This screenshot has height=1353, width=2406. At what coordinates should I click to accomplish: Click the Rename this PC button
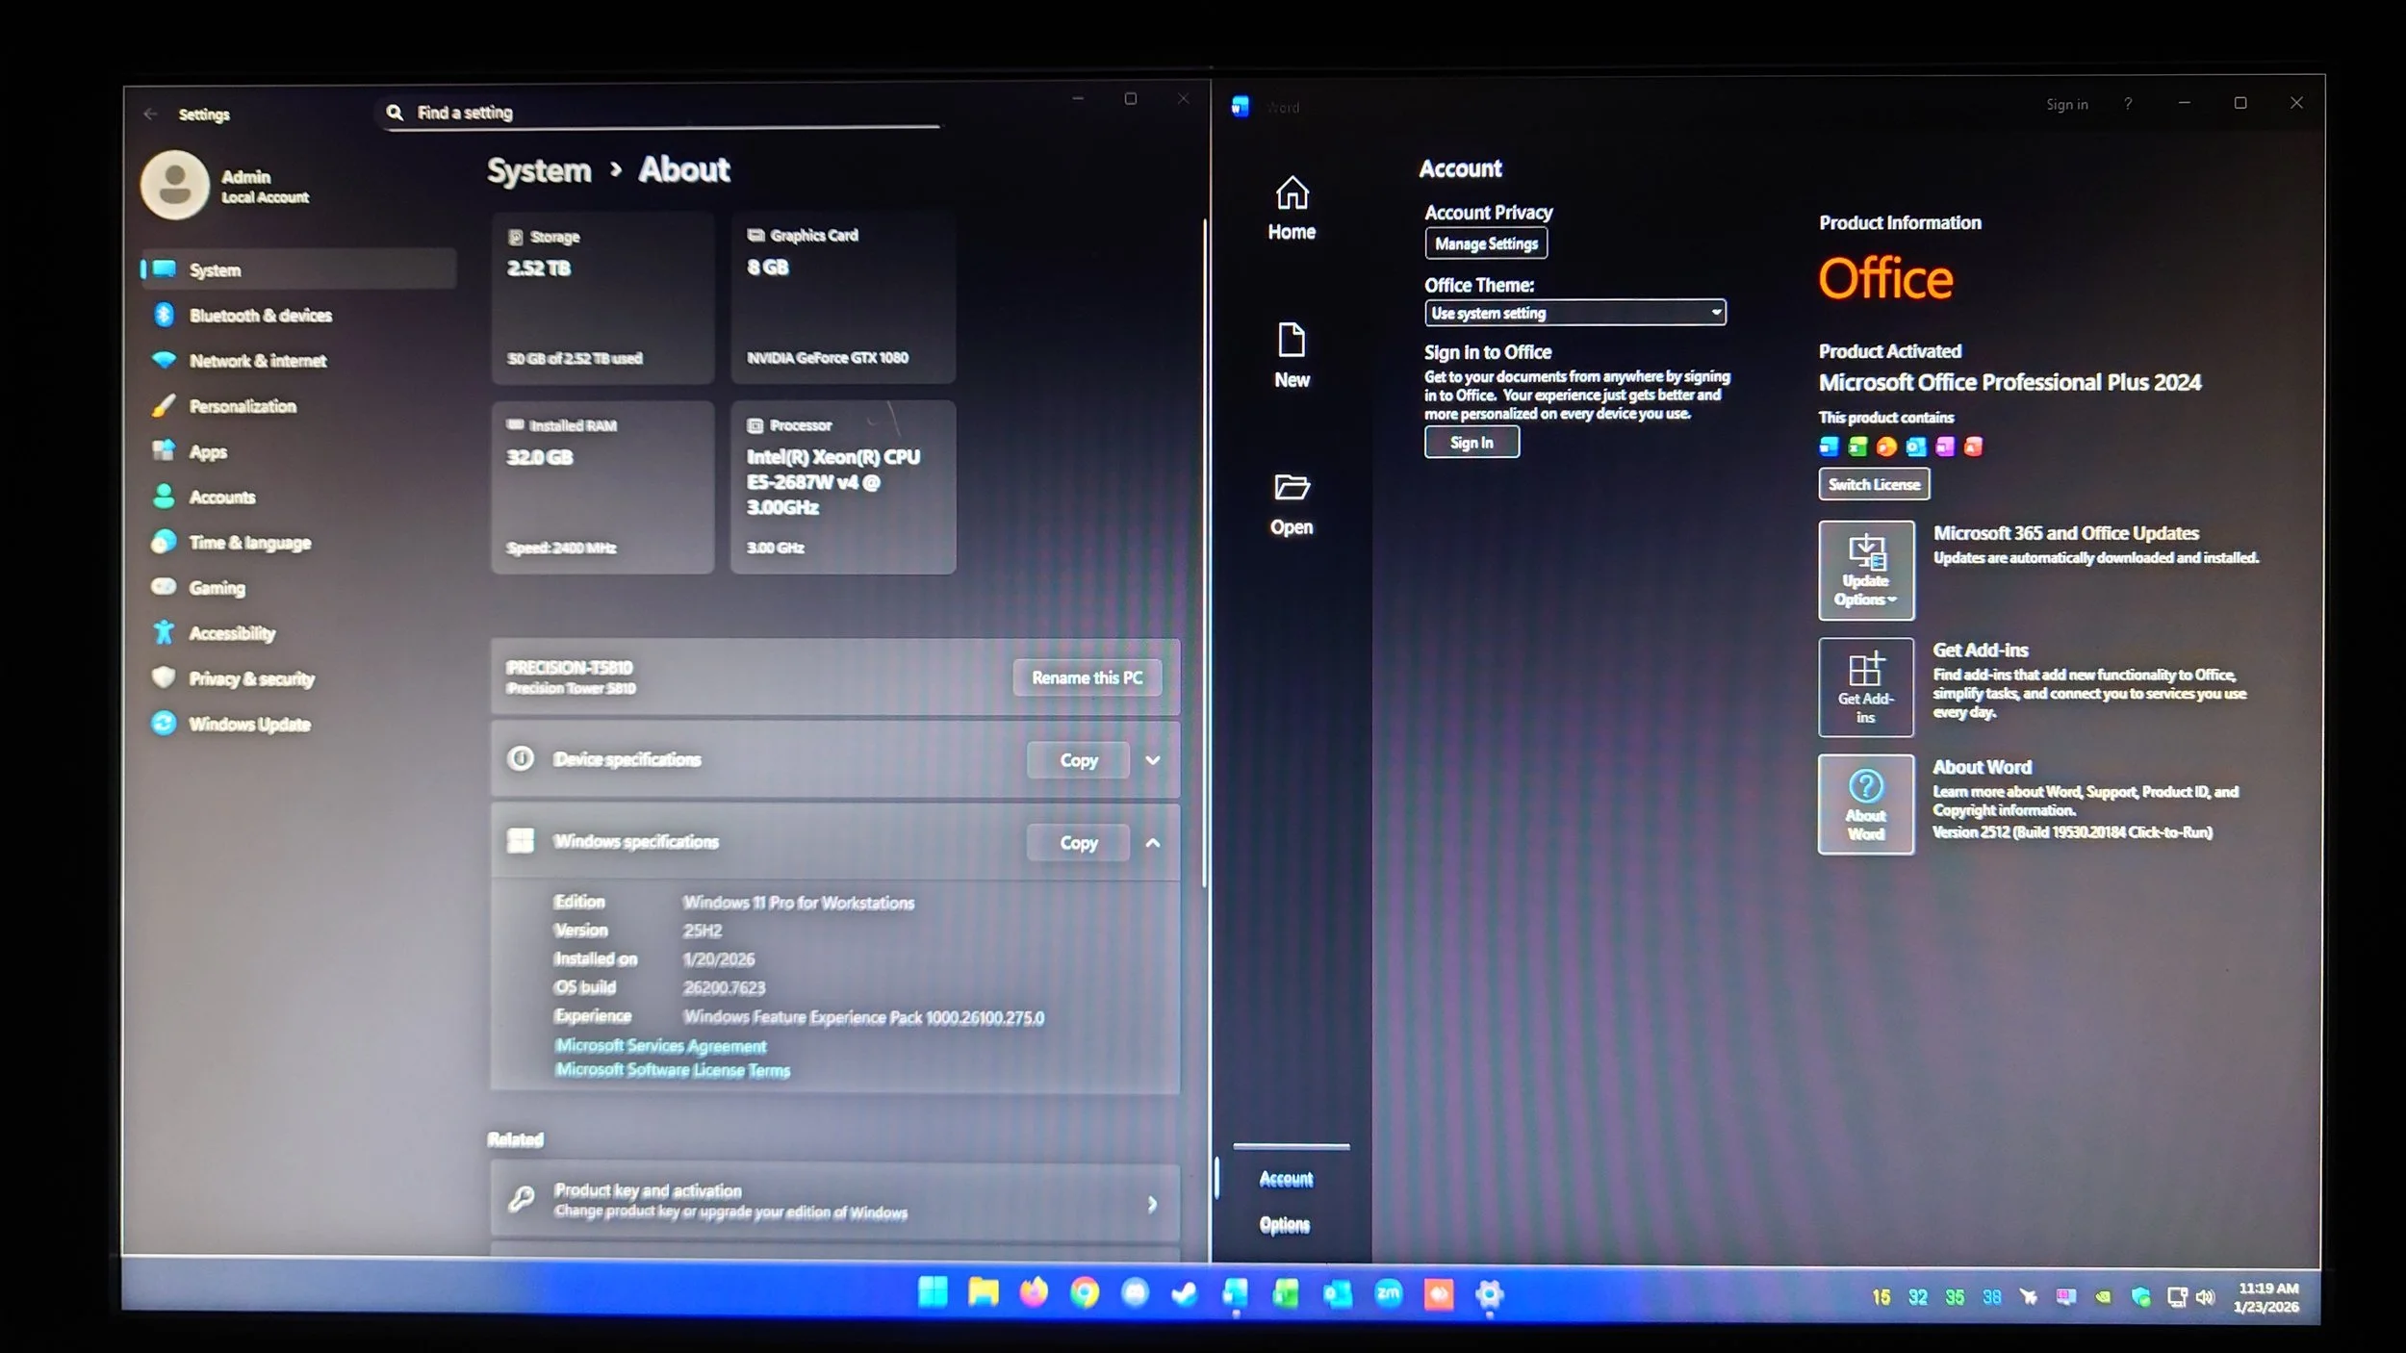coord(1087,677)
